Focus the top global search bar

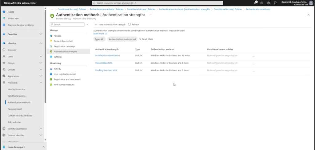click(x=157, y=3)
